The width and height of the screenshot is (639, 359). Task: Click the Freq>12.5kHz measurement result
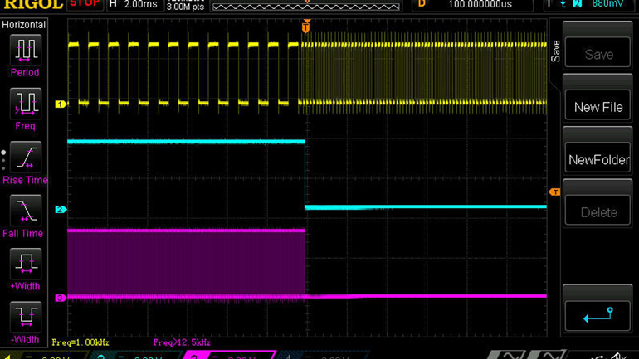point(182,342)
